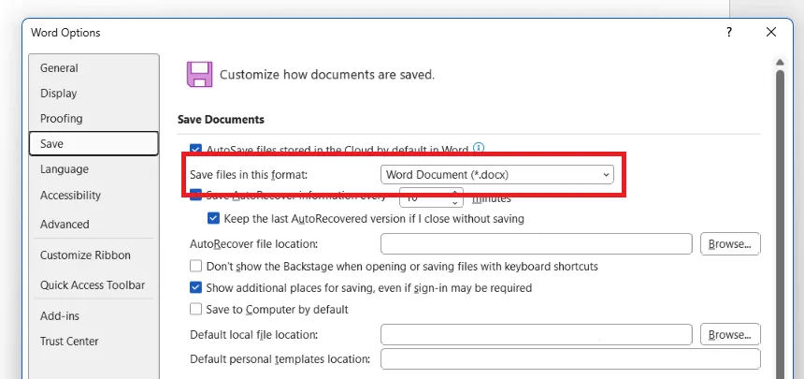Browse for AutoRecover file location
The image size is (804, 379).
tap(730, 244)
